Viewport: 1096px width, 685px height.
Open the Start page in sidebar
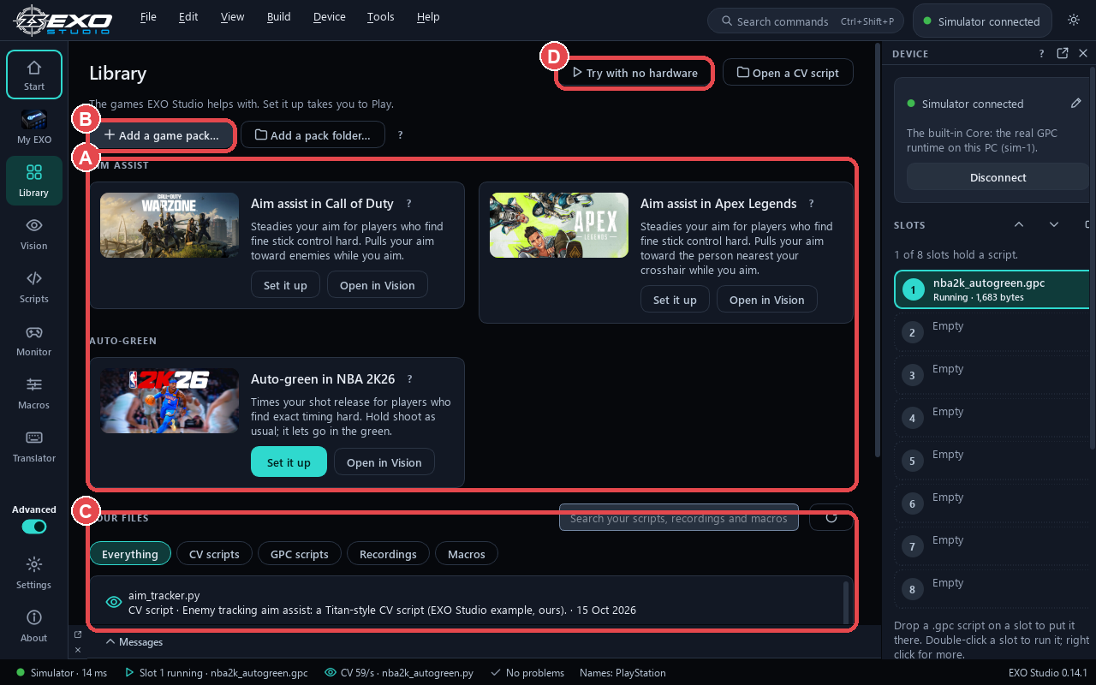point(34,74)
